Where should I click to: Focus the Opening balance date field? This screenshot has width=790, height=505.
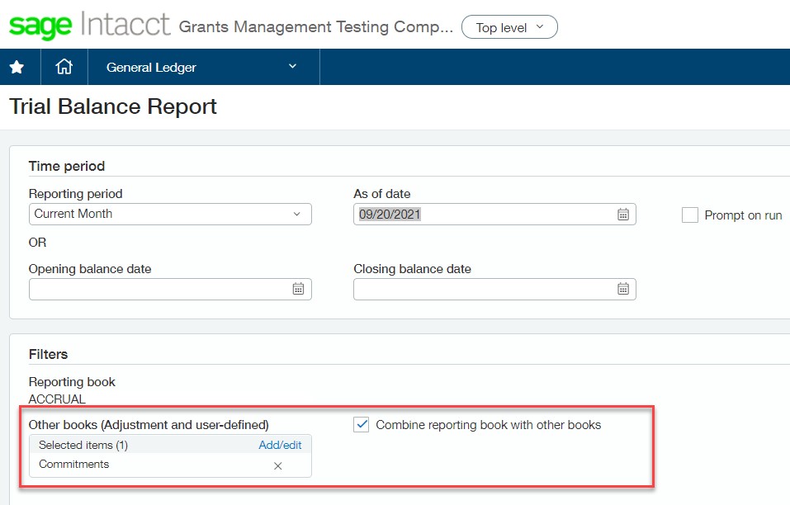pos(158,289)
